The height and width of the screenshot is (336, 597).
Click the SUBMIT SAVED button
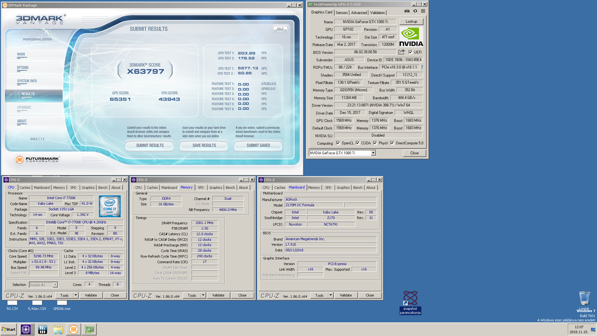click(258, 145)
